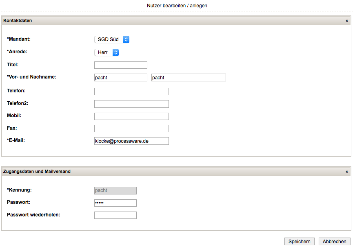The image size is (355, 251).
Task: Click the Fax number field
Action: tap(131, 129)
